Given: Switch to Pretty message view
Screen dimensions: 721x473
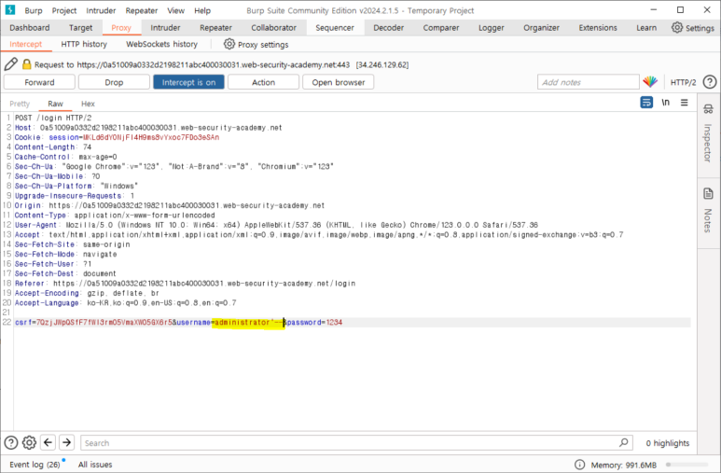Looking at the screenshot, I should pyautogui.click(x=20, y=104).
